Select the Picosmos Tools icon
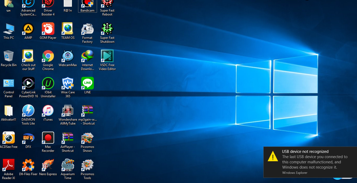This screenshot has height=183, width=357. pos(88,165)
